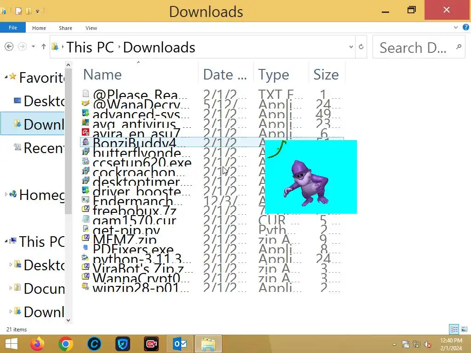The width and height of the screenshot is (471, 353).
Task: Select the BonziBuddy4 file icon
Action: [86, 142]
